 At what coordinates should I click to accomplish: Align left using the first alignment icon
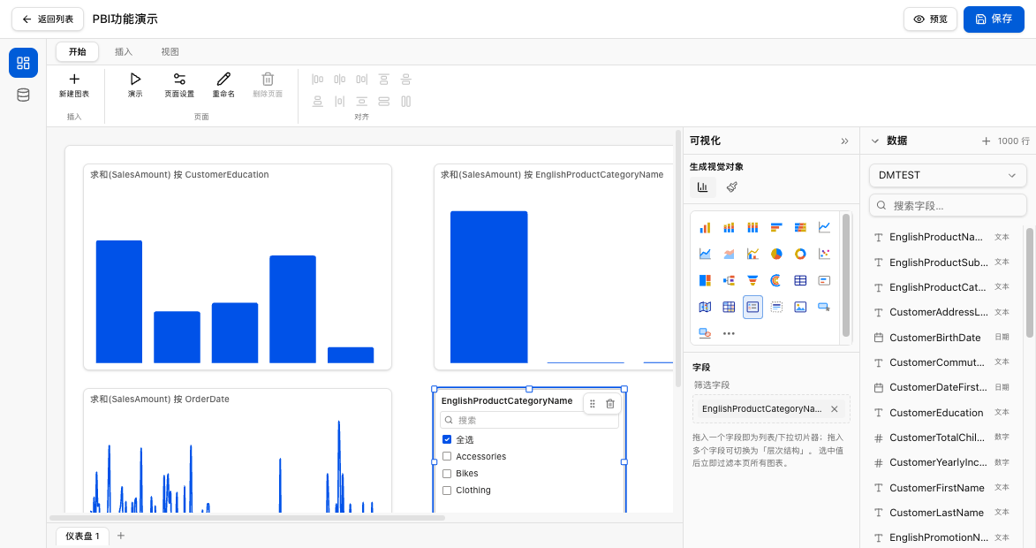point(318,80)
